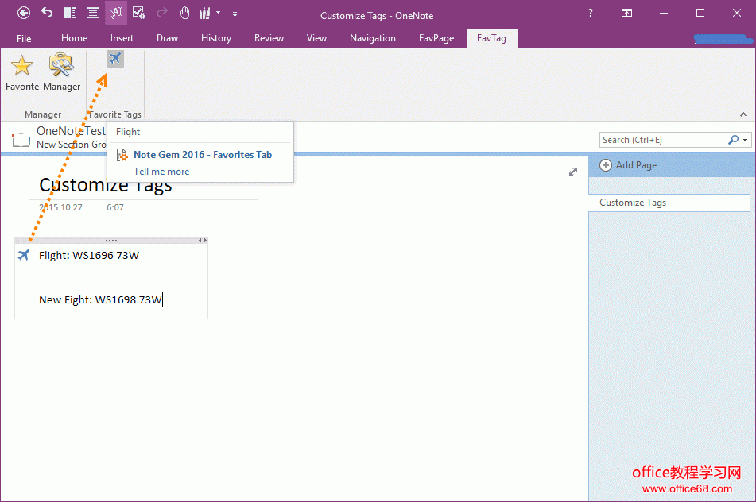Apply the Flight airplane favorite tag

click(x=115, y=59)
